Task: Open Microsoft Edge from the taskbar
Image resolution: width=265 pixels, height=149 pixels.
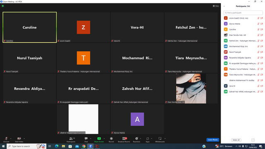Action: click(57, 146)
